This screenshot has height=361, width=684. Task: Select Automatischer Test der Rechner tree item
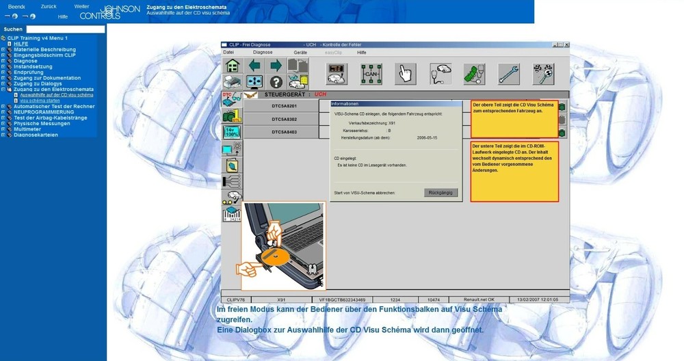54,107
